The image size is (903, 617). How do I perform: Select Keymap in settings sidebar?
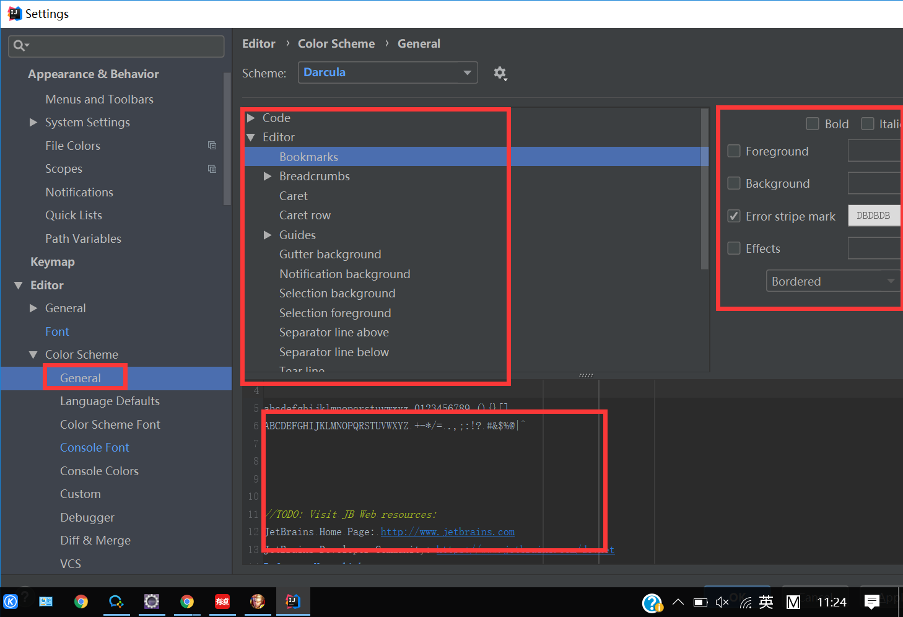pos(53,261)
